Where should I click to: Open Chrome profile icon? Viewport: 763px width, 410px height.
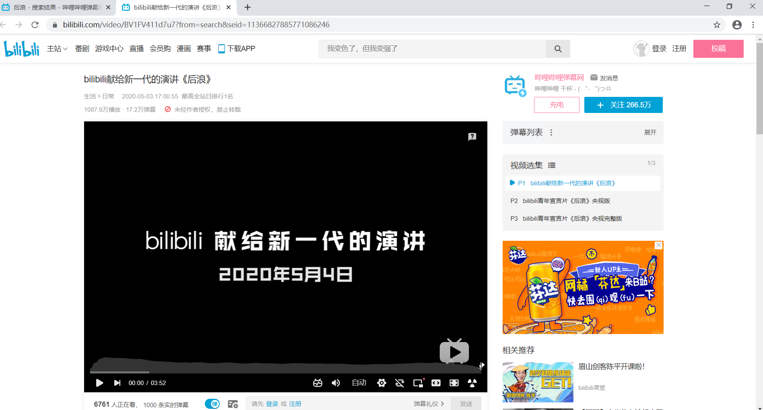coord(737,25)
